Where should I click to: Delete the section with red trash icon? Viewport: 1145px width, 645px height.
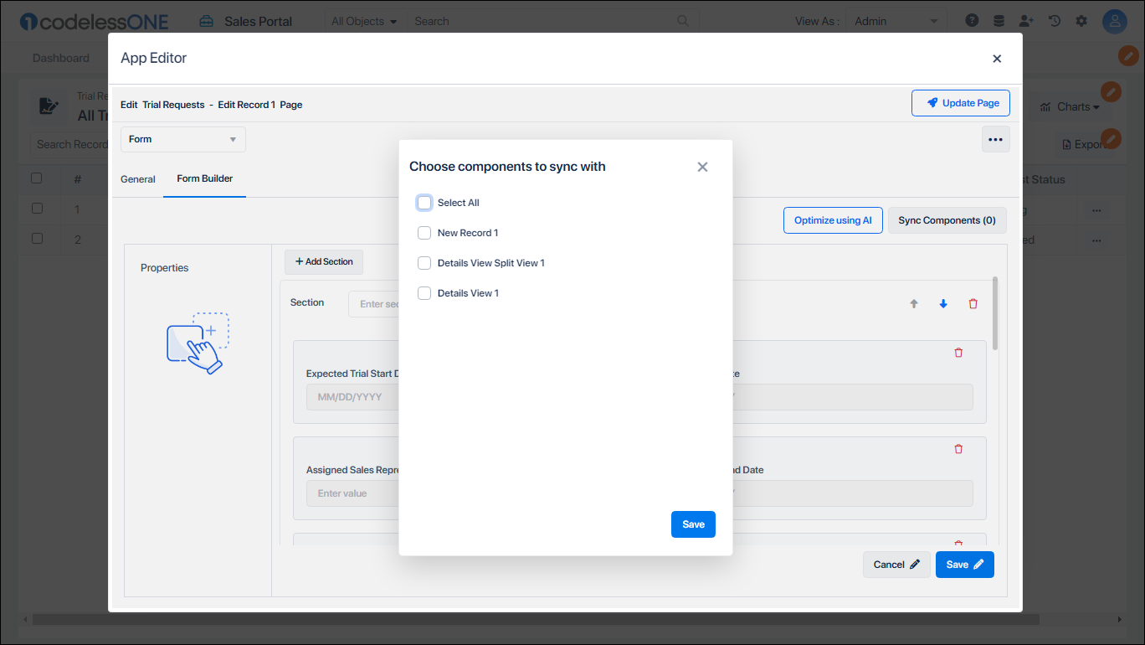973,304
